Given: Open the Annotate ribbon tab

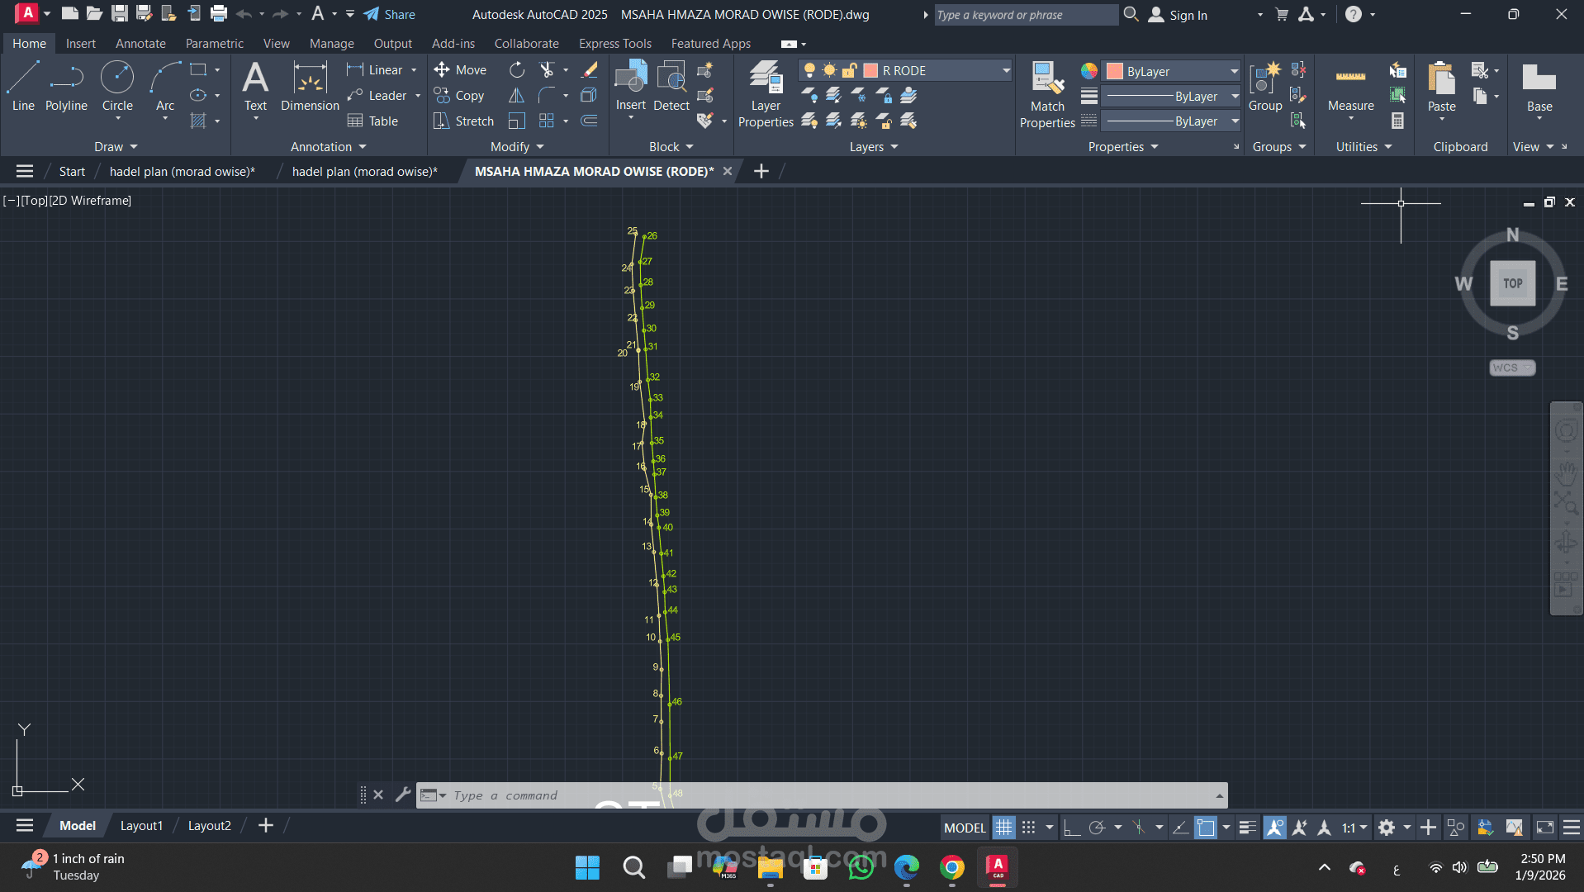Looking at the screenshot, I should click(x=140, y=44).
